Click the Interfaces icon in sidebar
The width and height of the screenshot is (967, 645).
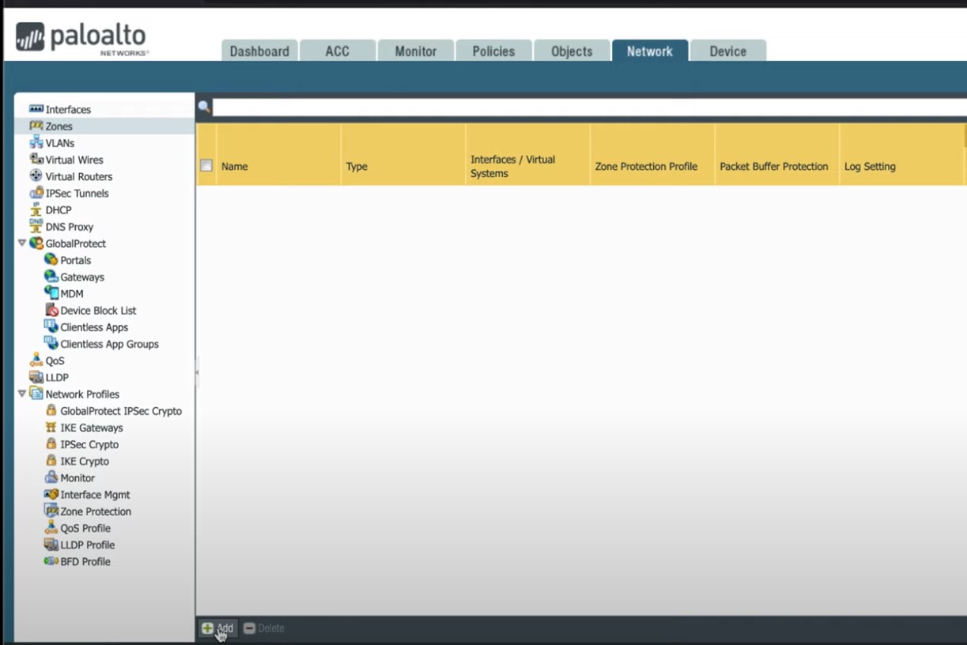coord(36,109)
